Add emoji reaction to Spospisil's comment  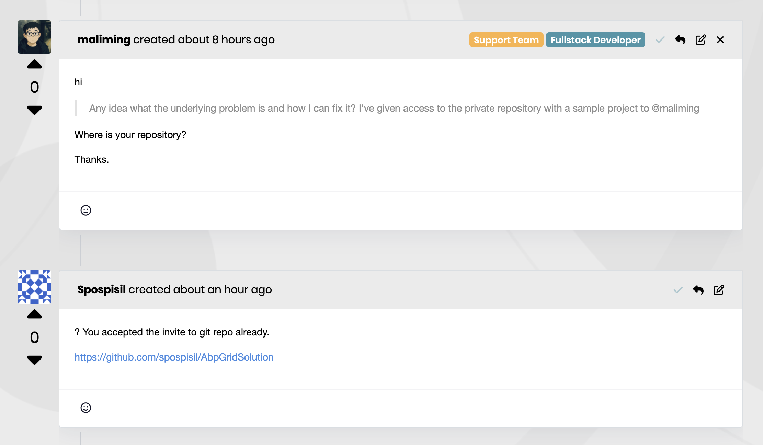pos(86,408)
